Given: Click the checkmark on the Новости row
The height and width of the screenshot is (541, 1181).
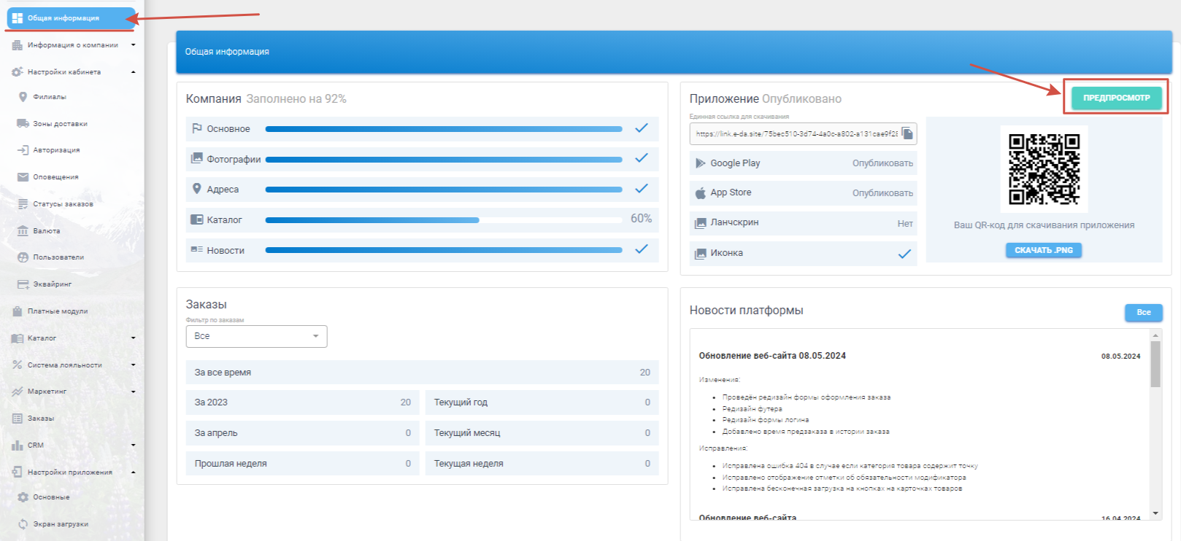Looking at the screenshot, I should click(x=641, y=249).
